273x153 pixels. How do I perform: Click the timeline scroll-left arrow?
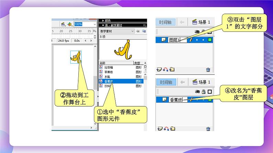86,40
